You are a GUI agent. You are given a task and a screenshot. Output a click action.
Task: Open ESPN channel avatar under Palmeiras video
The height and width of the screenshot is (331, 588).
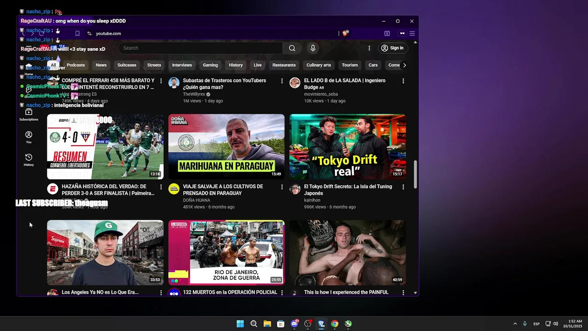tap(53, 189)
